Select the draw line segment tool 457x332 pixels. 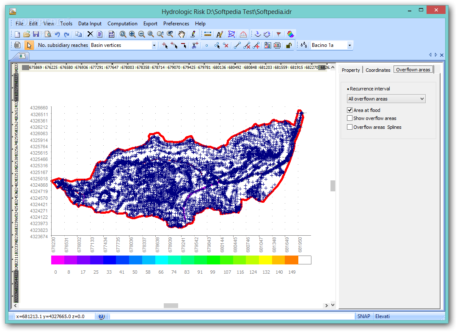pos(237,45)
